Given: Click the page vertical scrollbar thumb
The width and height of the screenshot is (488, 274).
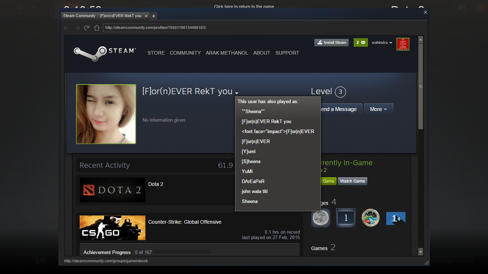Looking at the screenshot, I should (421, 86).
